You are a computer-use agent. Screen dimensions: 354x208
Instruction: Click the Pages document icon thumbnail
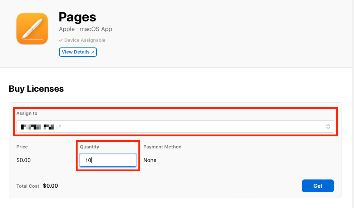tap(32, 29)
